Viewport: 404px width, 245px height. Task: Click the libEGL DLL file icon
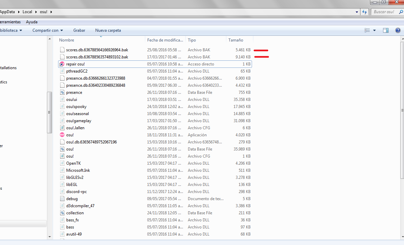click(x=62, y=185)
